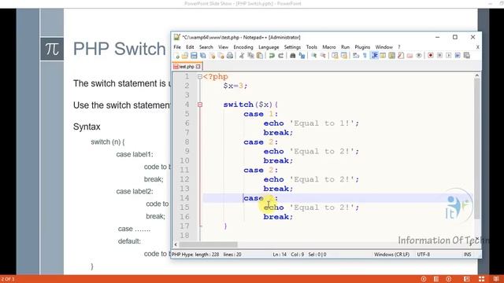Open the Settings menu
This screenshot has width=504, height=283.
(292, 47)
